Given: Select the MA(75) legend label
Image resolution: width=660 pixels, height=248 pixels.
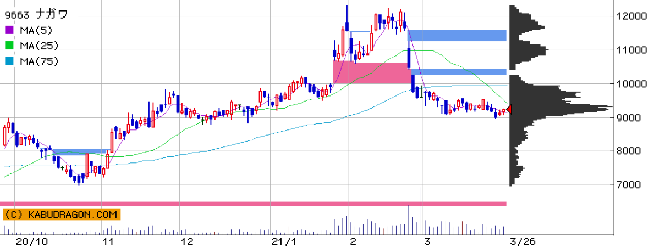Looking at the screenshot, I should [38, 61].
